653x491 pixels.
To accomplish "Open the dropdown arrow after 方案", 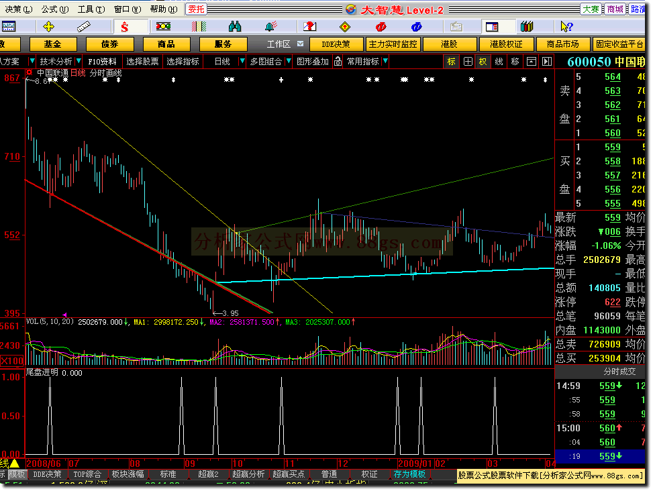I will pyautogui.click(x=32, y=61).
